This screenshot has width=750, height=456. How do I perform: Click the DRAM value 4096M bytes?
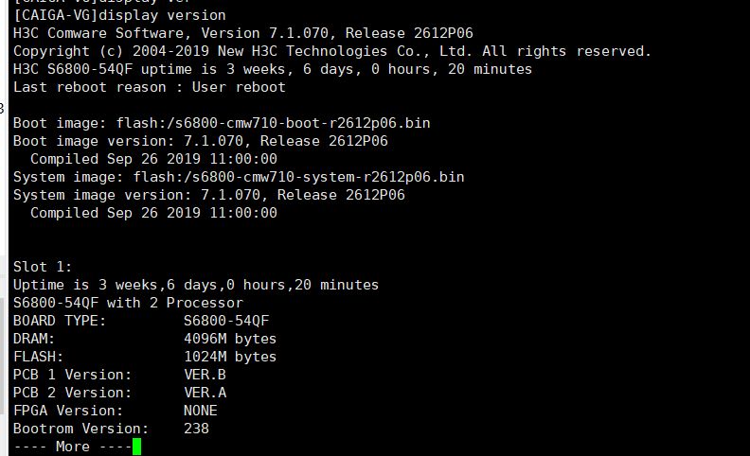pyautogui.click(x=230, y=339)
